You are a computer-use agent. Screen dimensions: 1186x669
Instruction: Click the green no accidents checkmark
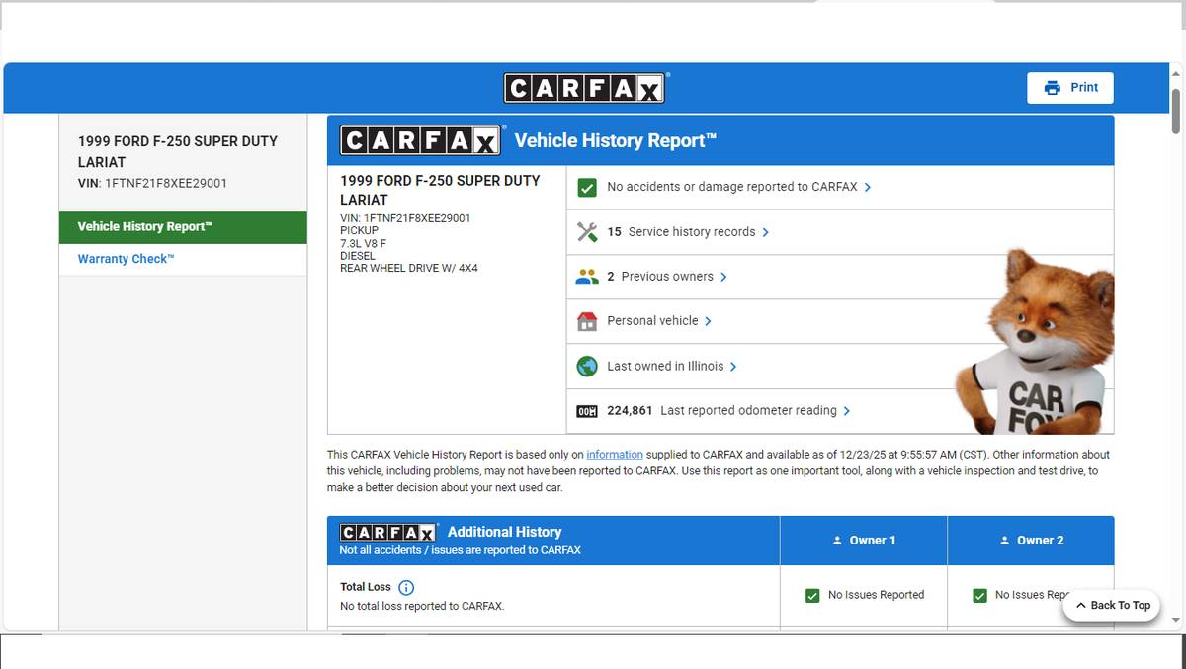[x=587, y=187]
